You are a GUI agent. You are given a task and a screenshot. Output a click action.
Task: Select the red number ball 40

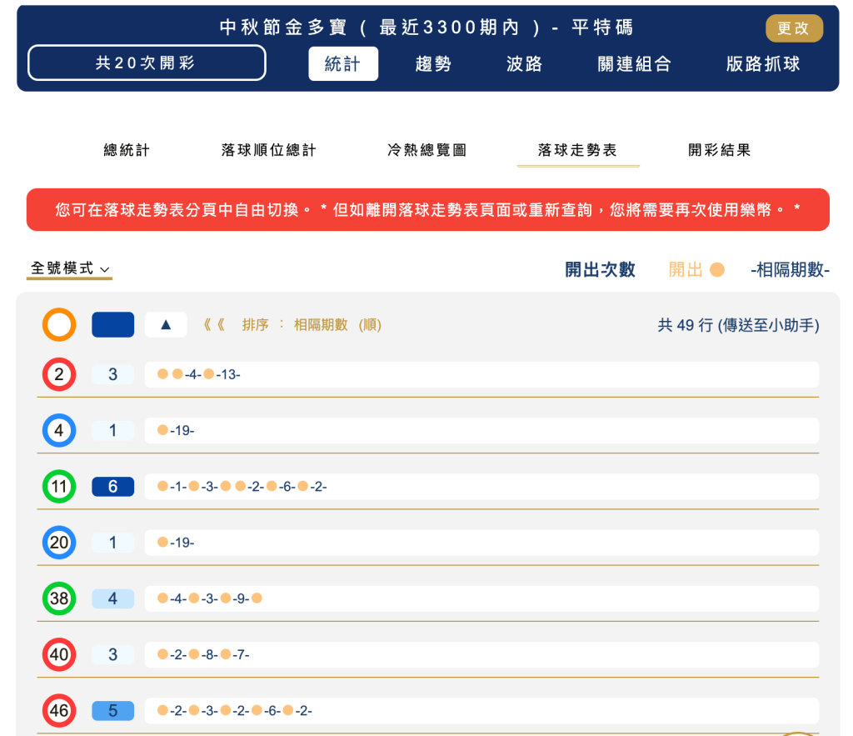pos(58,654)
